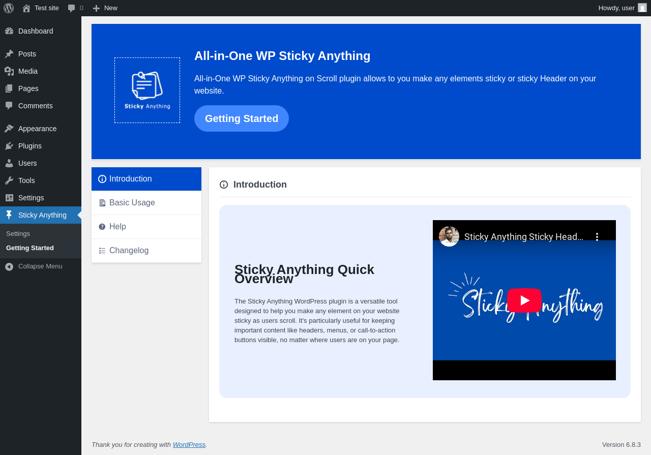Switch to the Help tab
This screenshot has width=651, height=455.
point(146,227)
